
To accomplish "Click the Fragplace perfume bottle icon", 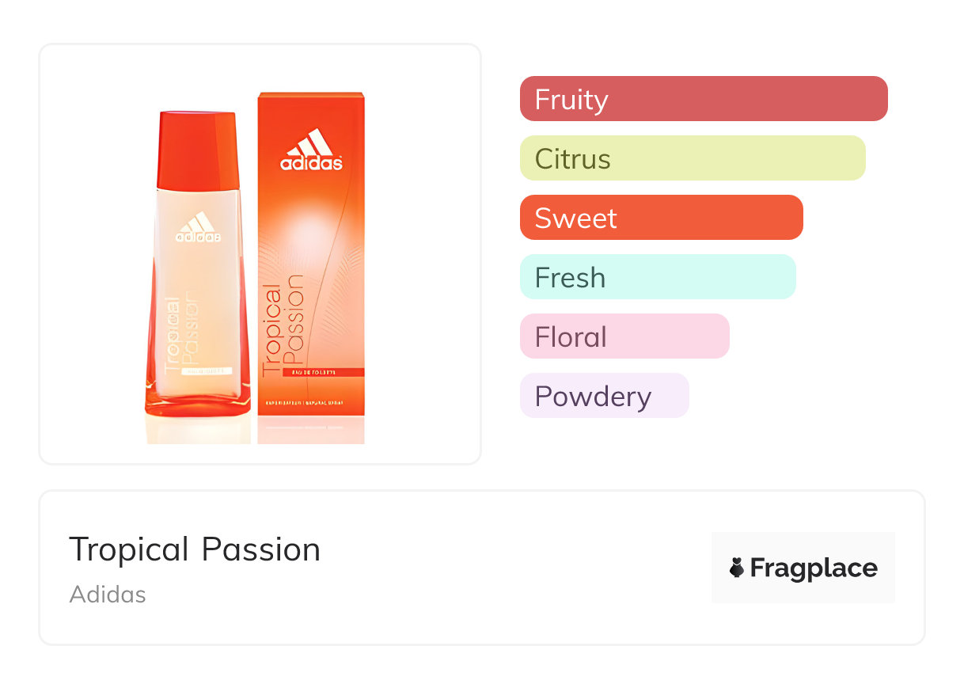I will (x=737, y=568).
